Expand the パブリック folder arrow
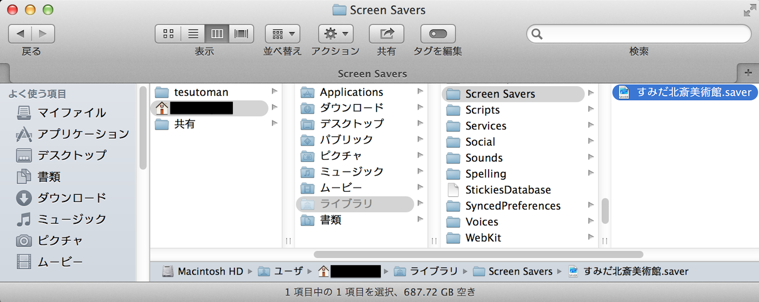759x302 pixels. pos(420,139)
